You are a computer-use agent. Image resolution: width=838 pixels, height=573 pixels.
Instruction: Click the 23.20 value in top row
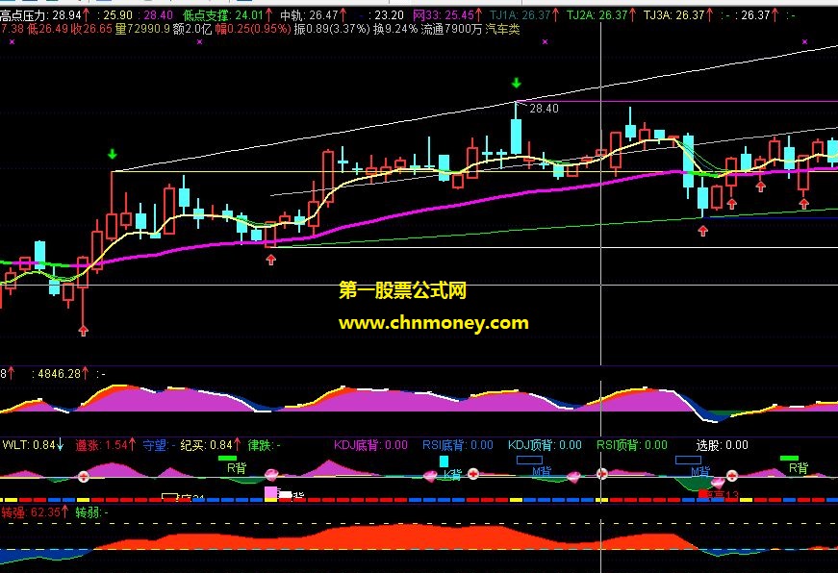389,15
